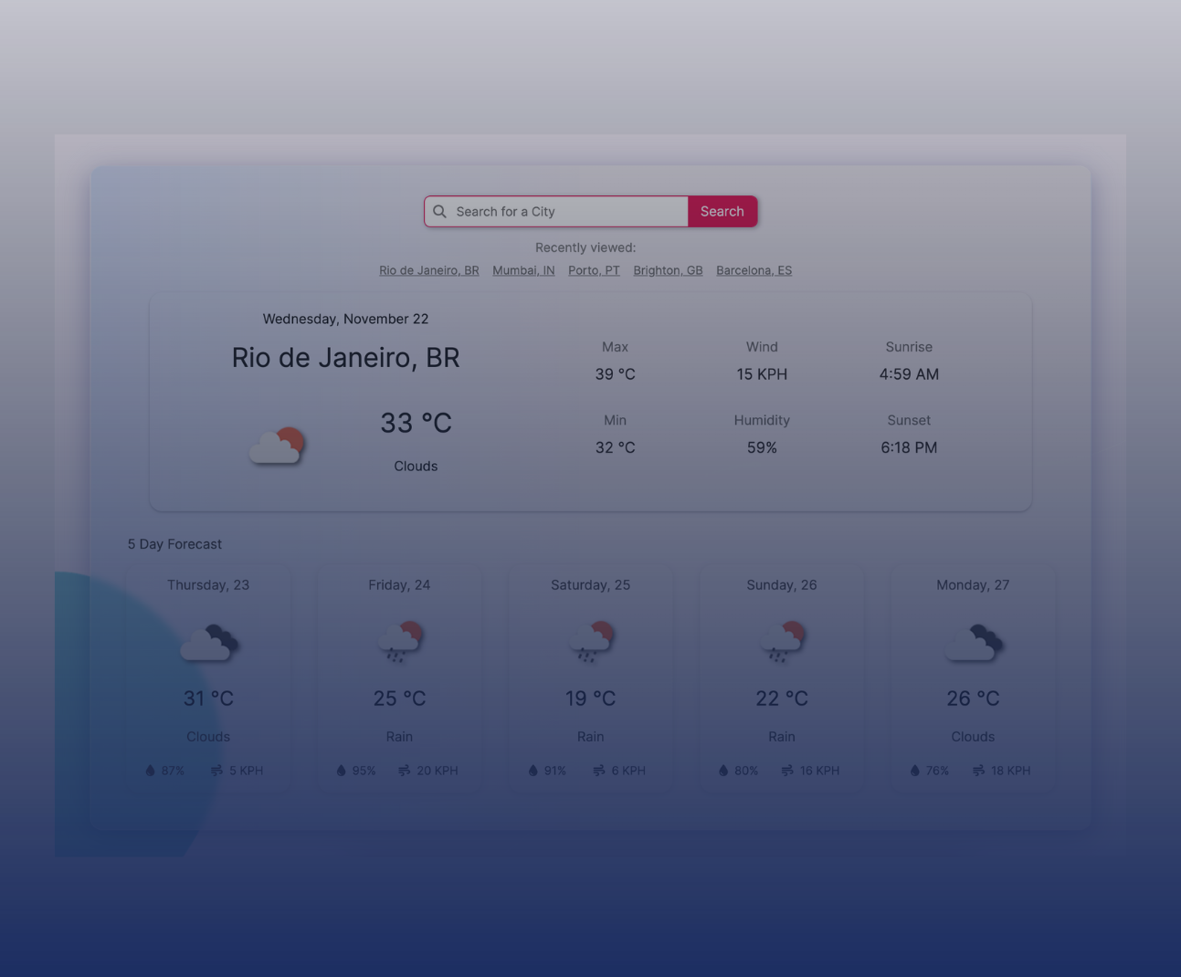Image resolution: width=1181 pixels, height=977 pixels.
Task: Click the Humidity value 59%
Action: click(762, 447)
